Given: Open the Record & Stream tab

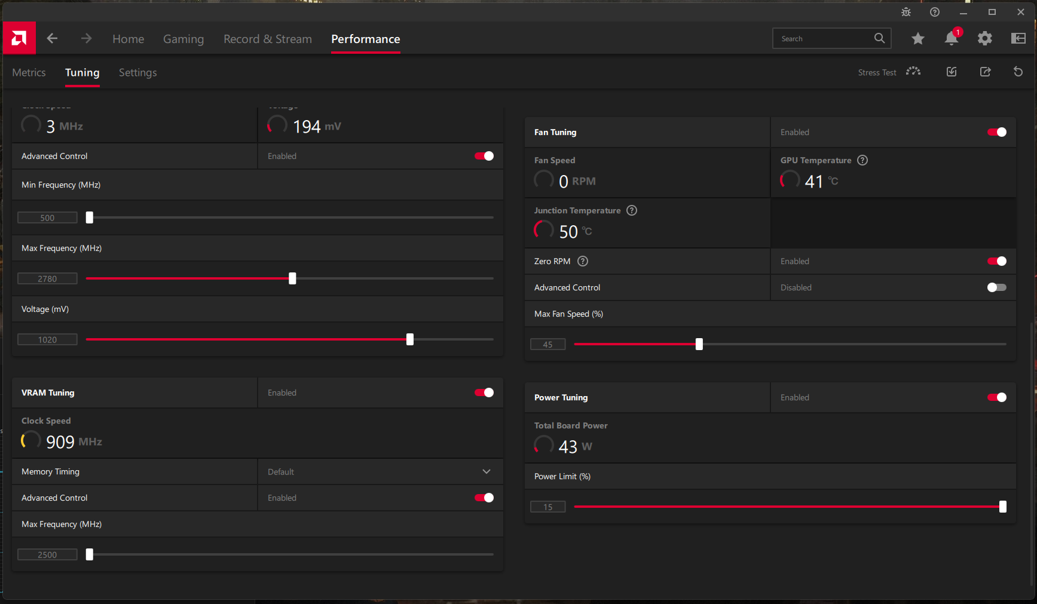Looking at the screenshot, I should tap(268, 39).
